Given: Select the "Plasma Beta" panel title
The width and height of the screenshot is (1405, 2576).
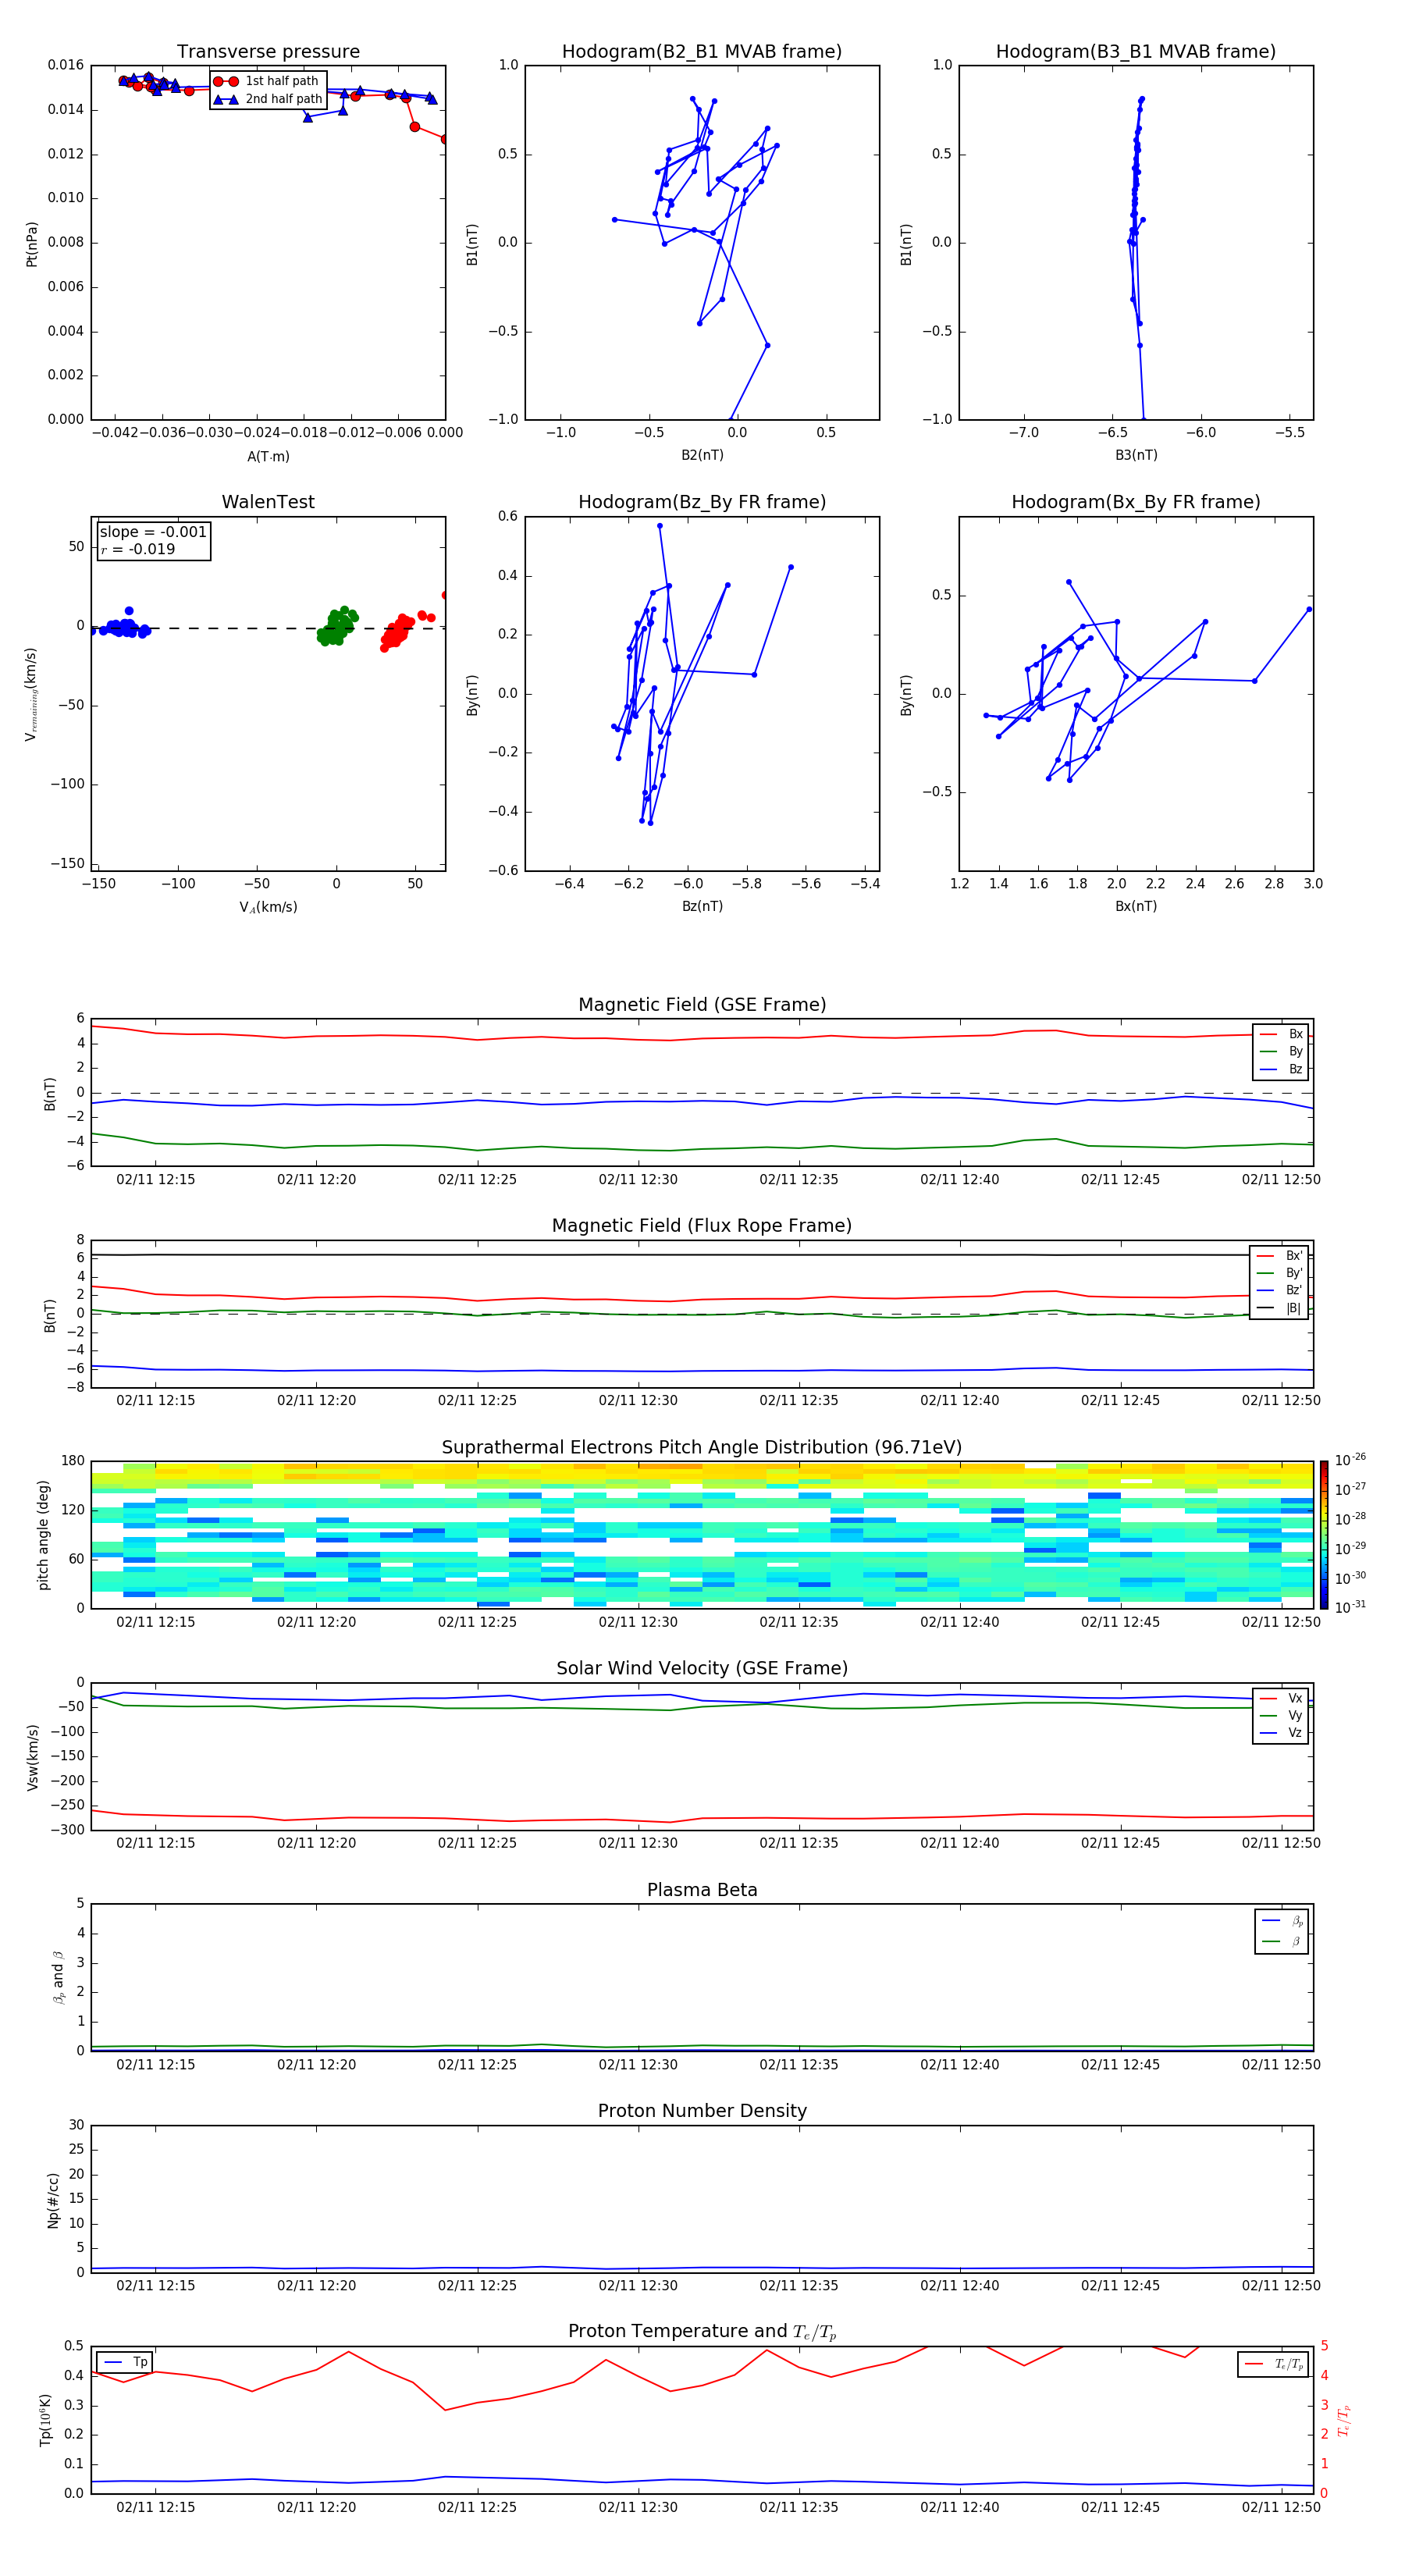Looking at the screenshot, I should [702, 1891].
